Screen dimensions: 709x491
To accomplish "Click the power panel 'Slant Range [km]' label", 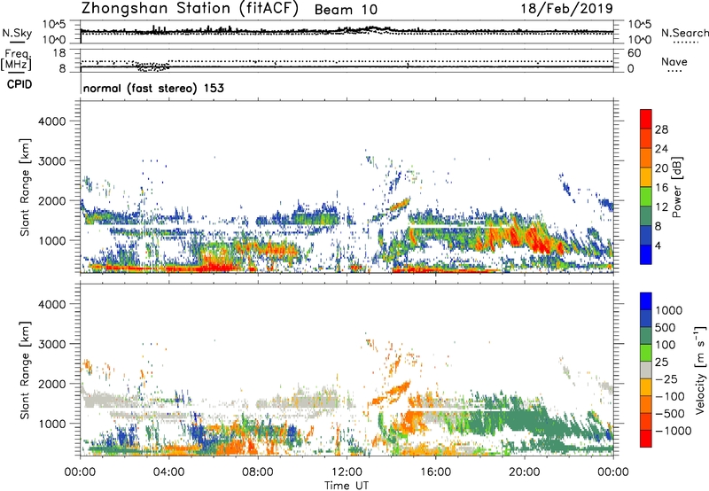I will 25,187.
